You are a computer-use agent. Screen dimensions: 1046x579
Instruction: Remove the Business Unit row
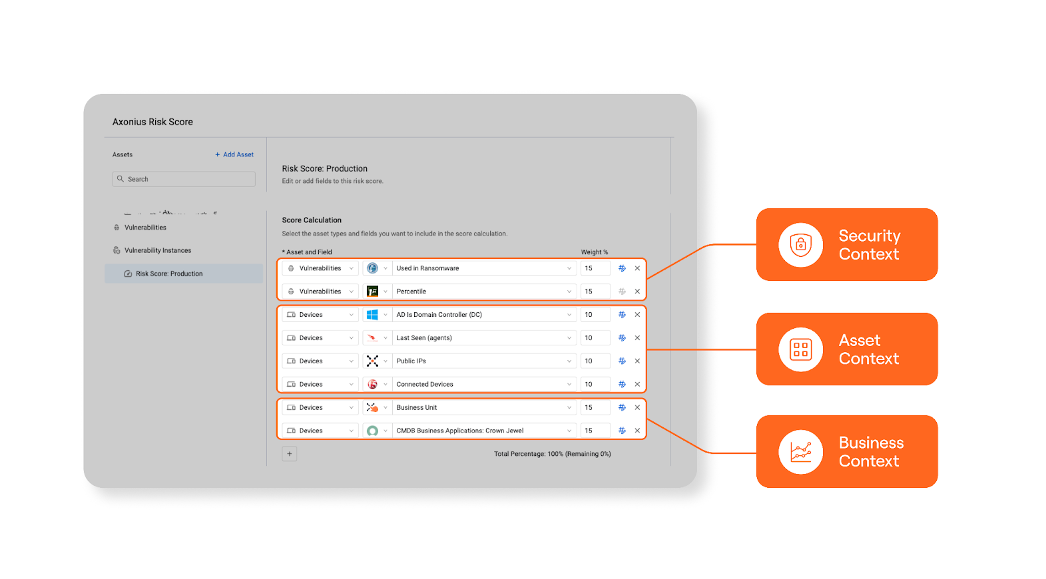click(x=637, y=407)
